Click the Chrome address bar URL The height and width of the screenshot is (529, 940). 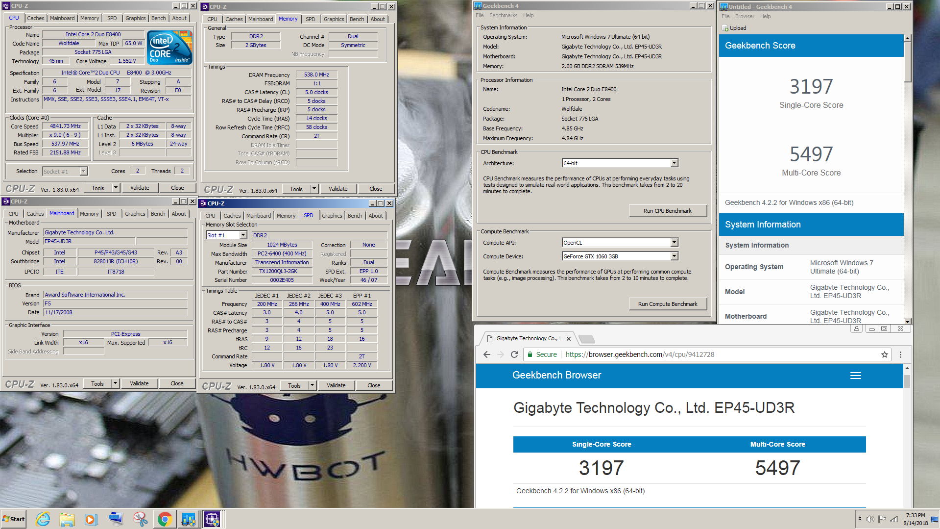point(640,354)
